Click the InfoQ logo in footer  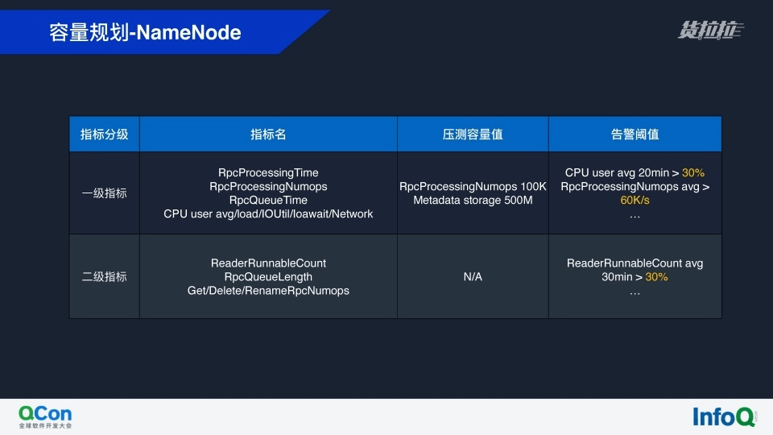(x=724, y=416)
